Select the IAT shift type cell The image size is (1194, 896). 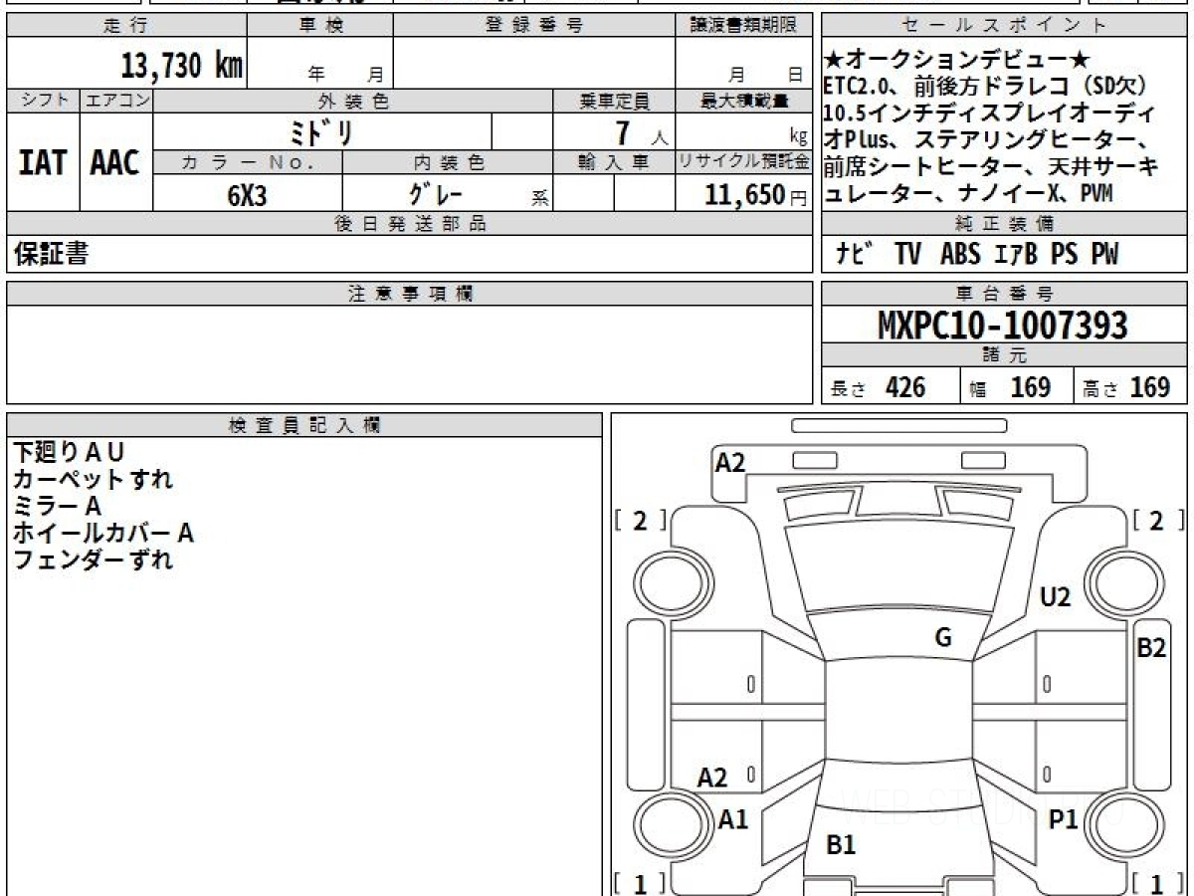(x=43, y=162)
